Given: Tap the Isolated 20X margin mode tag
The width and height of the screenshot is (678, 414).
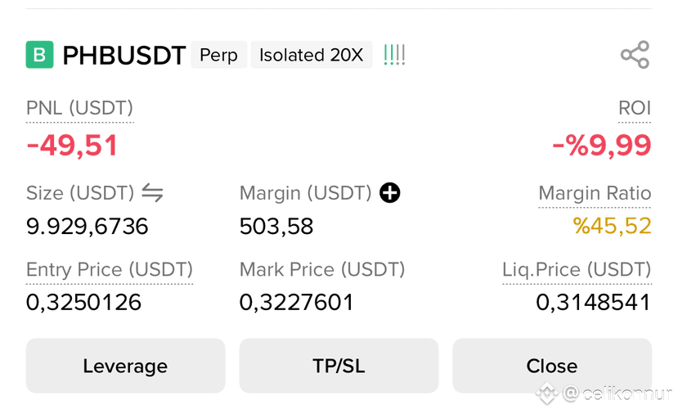Looking at the screenshot, I should point(312,55).
